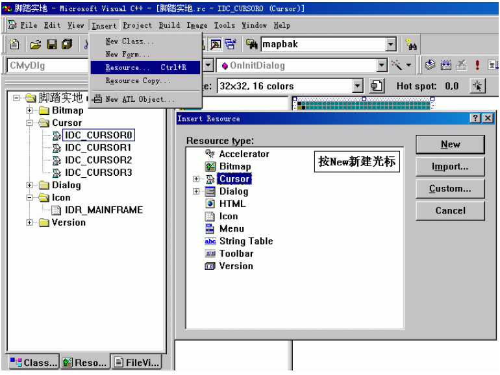Choose Resource... Ctrl+R in Insert menu

tap(145, 67)
